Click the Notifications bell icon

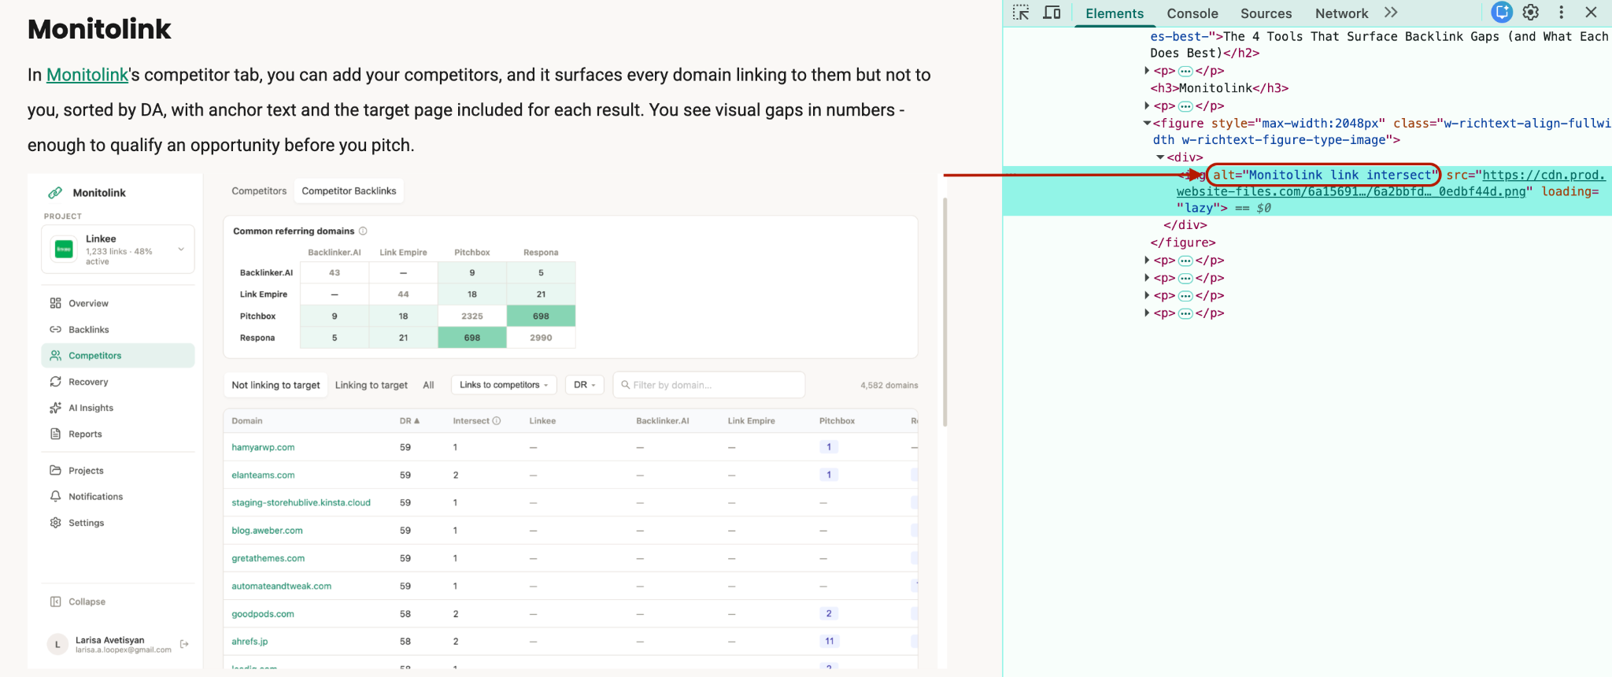(55, 496)
